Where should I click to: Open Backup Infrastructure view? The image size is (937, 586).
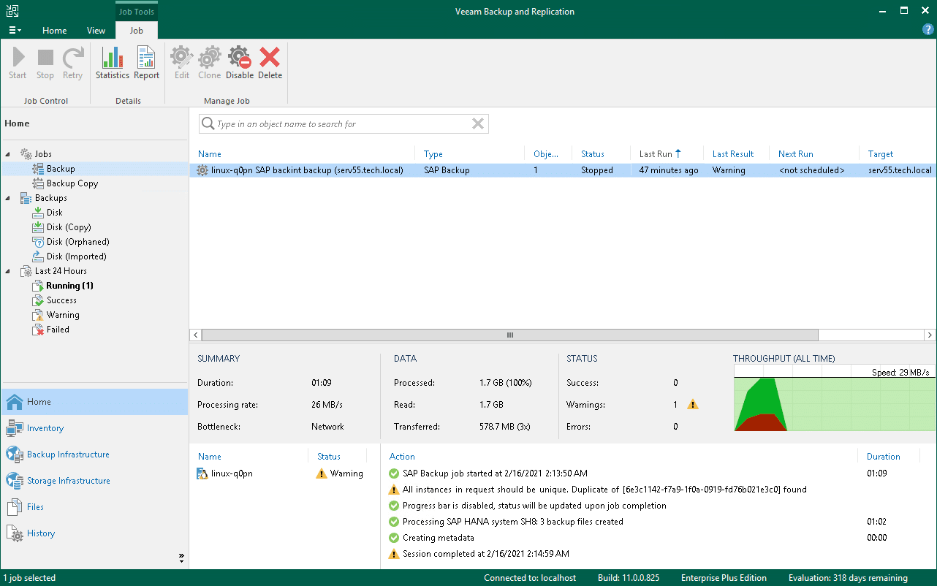[x=94, y=454]
